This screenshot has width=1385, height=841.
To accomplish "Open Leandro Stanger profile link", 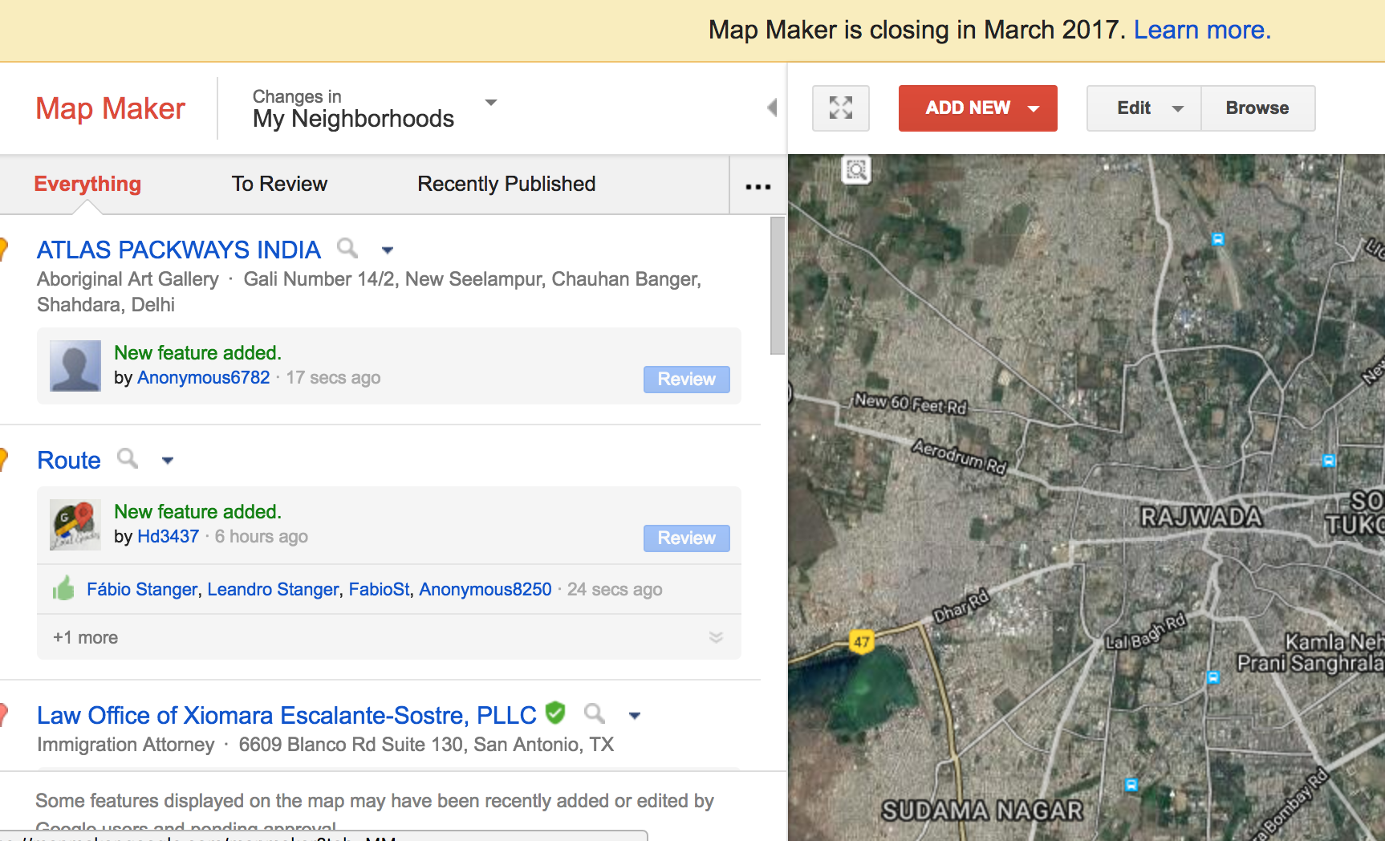I will click(273, 589).
